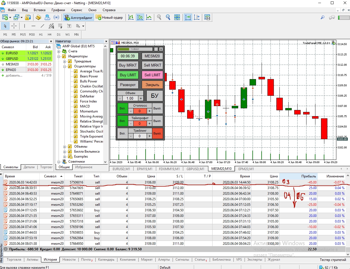Screen dimensions: 350x269
Task: Toggle chart shift icon
Action: pyautogui.click(x=197, y=18)
